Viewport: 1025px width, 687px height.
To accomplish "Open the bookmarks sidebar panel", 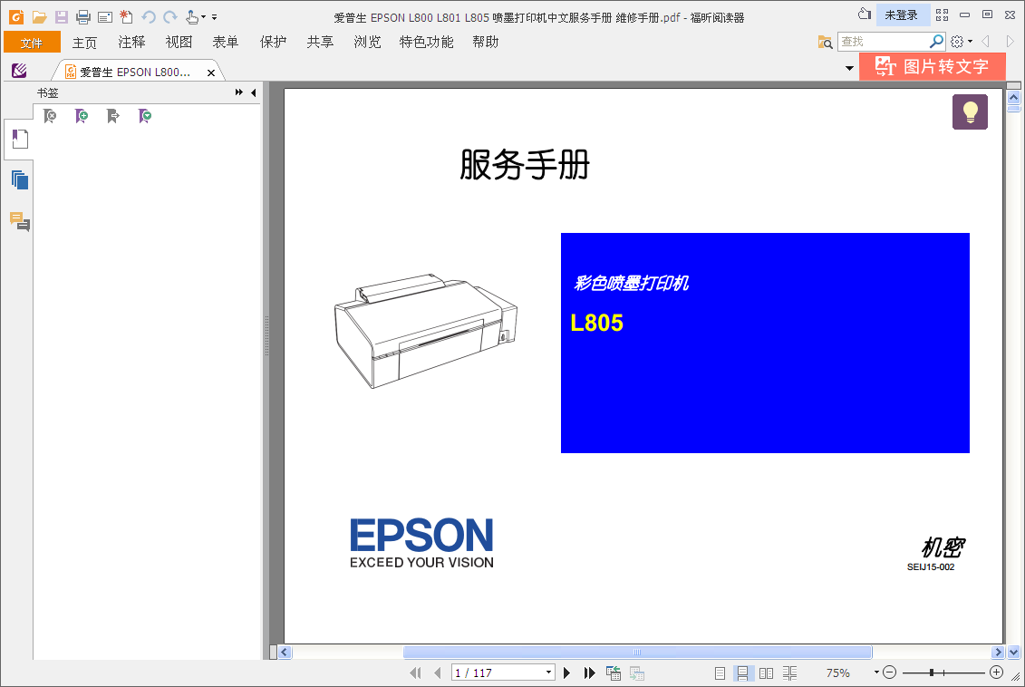I will pos(19,140).
